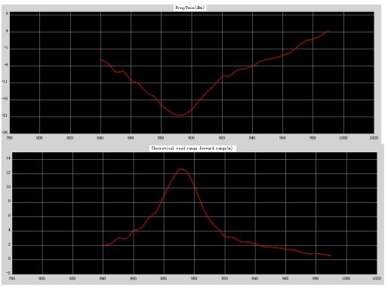Click the -21 y-axis label on the top chart

pos(5,116)
